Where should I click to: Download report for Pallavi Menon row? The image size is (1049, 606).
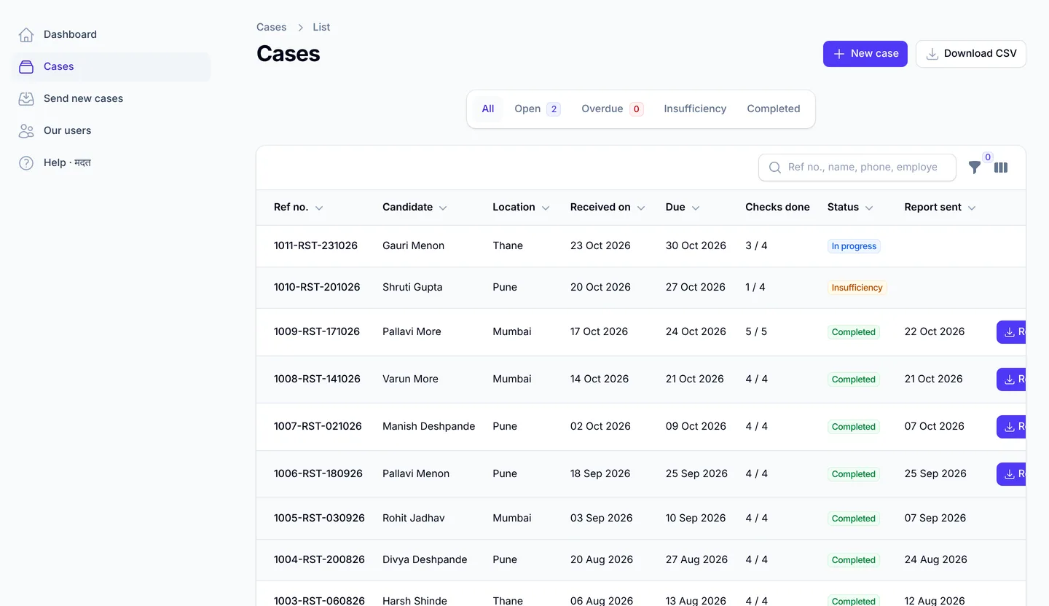1011,474
